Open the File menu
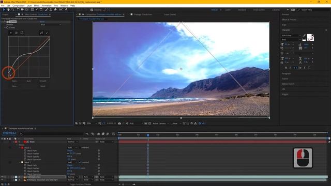331x186 pixels. (3, 6)
